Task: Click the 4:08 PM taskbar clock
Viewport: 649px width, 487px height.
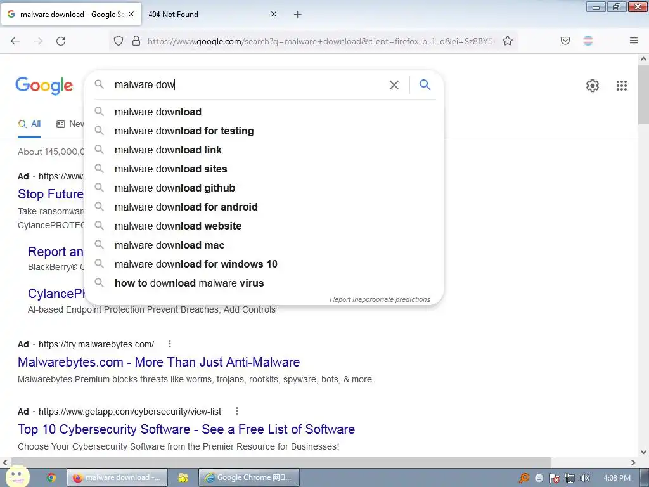Action: (617, 478)
